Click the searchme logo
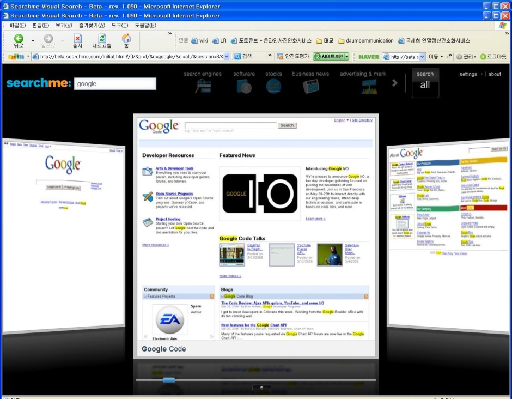This screenshot has height=399, width=512. (39, 83)
